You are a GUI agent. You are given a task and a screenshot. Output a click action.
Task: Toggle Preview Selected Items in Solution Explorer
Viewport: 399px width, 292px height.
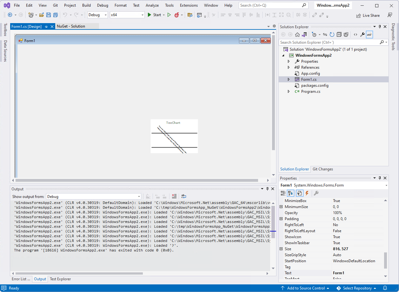coord(369,35)
